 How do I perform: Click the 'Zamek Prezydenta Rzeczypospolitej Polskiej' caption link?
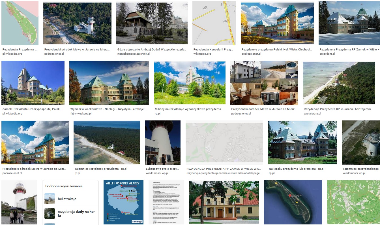[x=33, y=109]
